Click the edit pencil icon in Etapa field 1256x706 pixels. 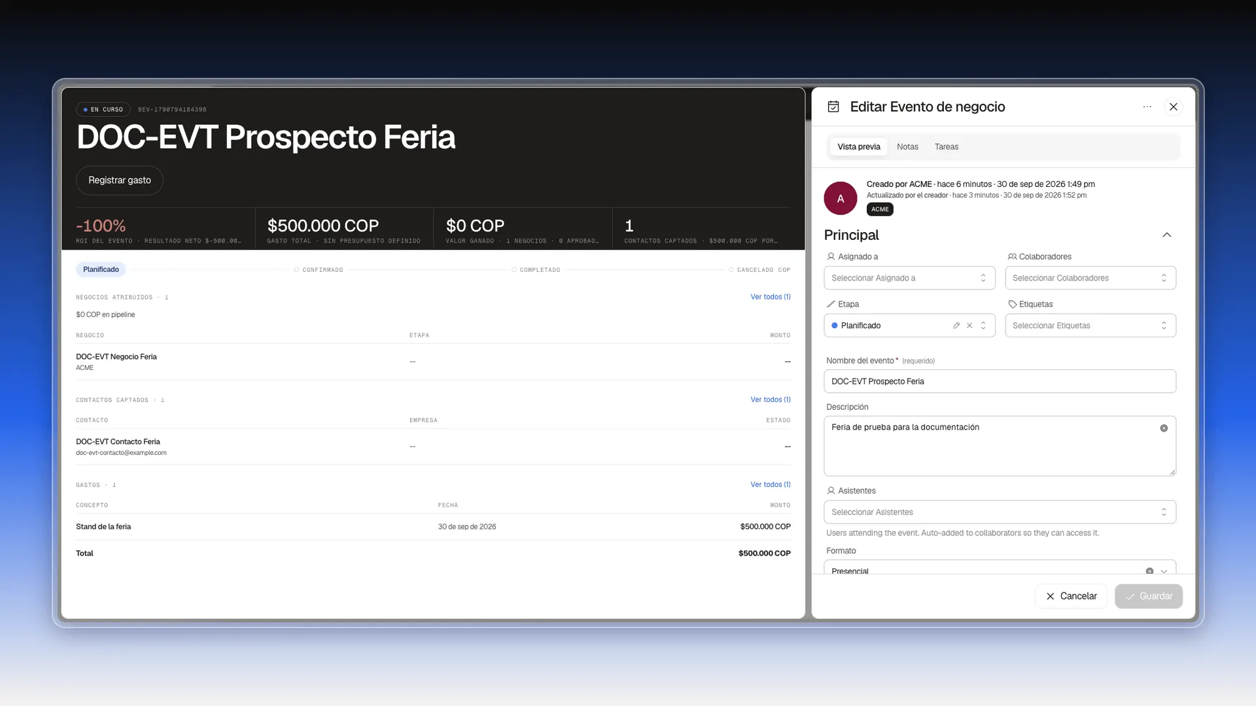(956, 326)
